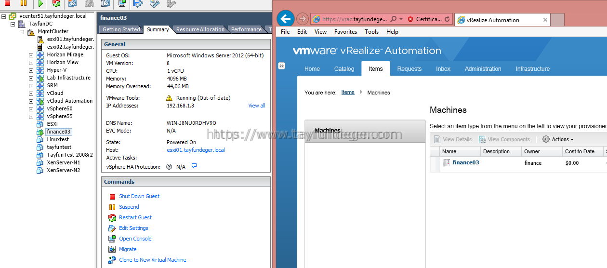The image size is (607, 268).
Task: Click the Revert to Snapshot toolbar icon
Action: coord(89,3)
